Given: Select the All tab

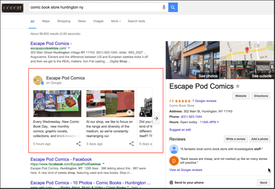Looking at the screenshot, I should [32, 21].
